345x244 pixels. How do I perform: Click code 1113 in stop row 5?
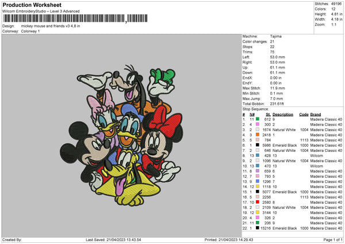(304, 140)
